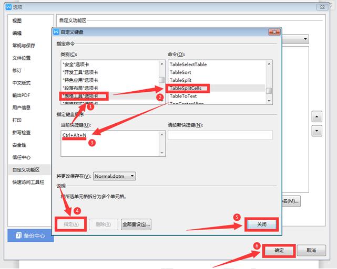The width and height of the screenshot is (337, 269).
Task: Open 信任中心 options category
Action: point(22,157)
